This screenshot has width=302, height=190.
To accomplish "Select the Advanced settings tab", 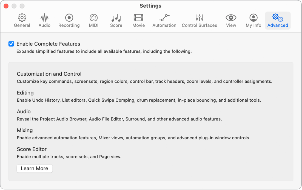I will pyautogui.click(x=278, y=21).
